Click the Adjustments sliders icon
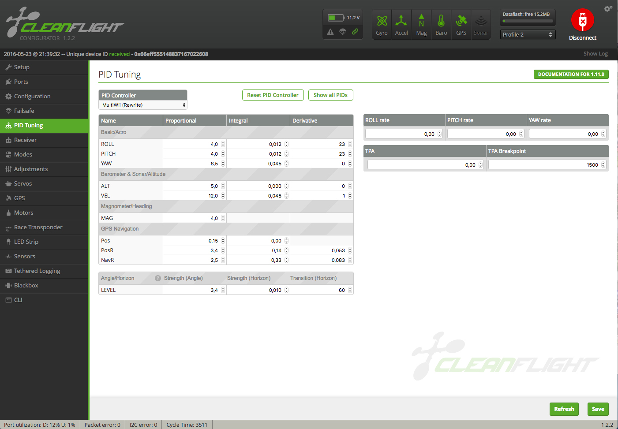The height and width of the screenshot is (429, 618). point(8,169)
